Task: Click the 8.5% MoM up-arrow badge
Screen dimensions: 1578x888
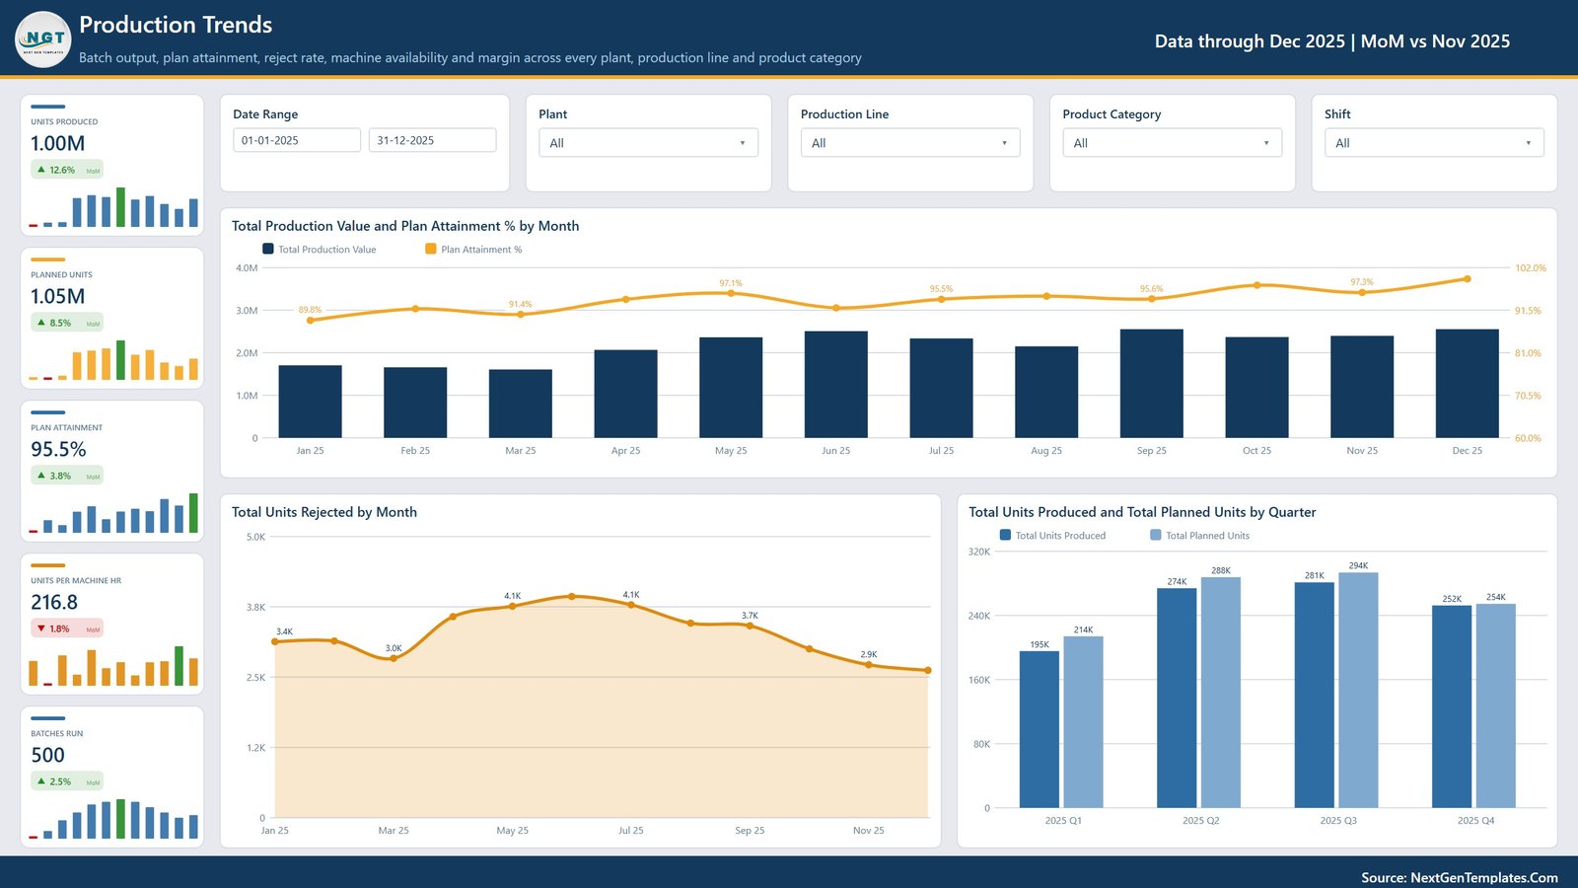Action: 67,323
